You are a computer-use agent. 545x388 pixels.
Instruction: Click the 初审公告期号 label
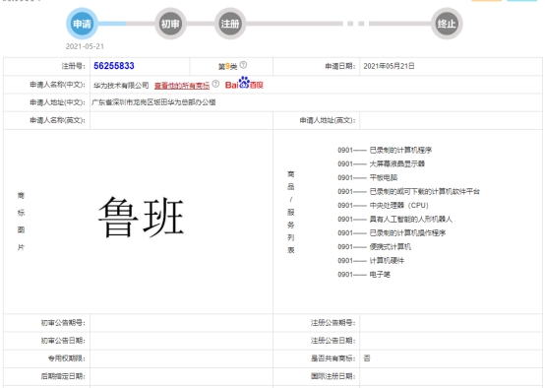coord(63,323)
